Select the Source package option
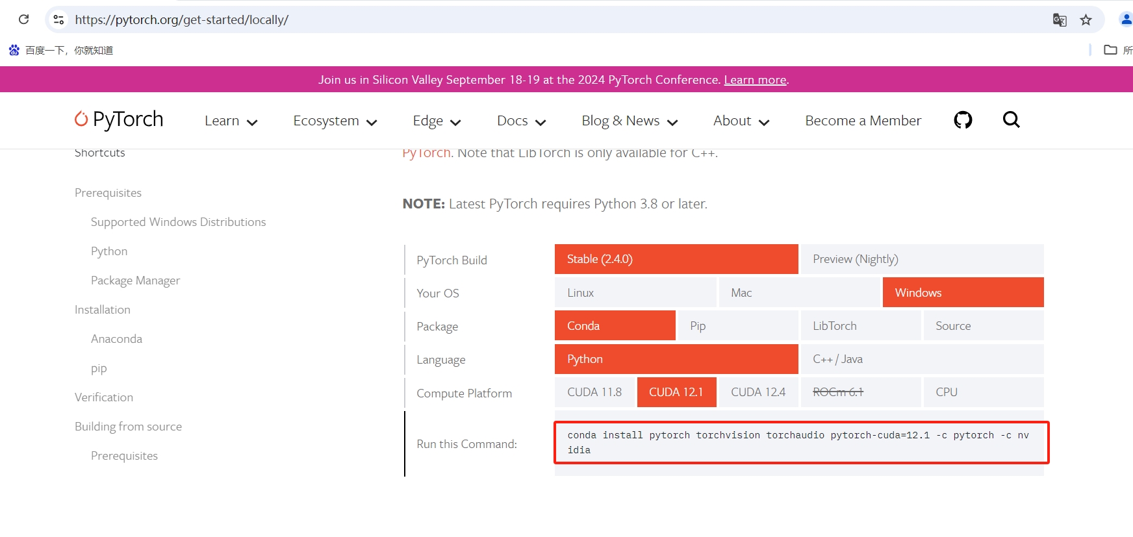The height and width of the screenshot is (537, 1133). tap(984, 325)
